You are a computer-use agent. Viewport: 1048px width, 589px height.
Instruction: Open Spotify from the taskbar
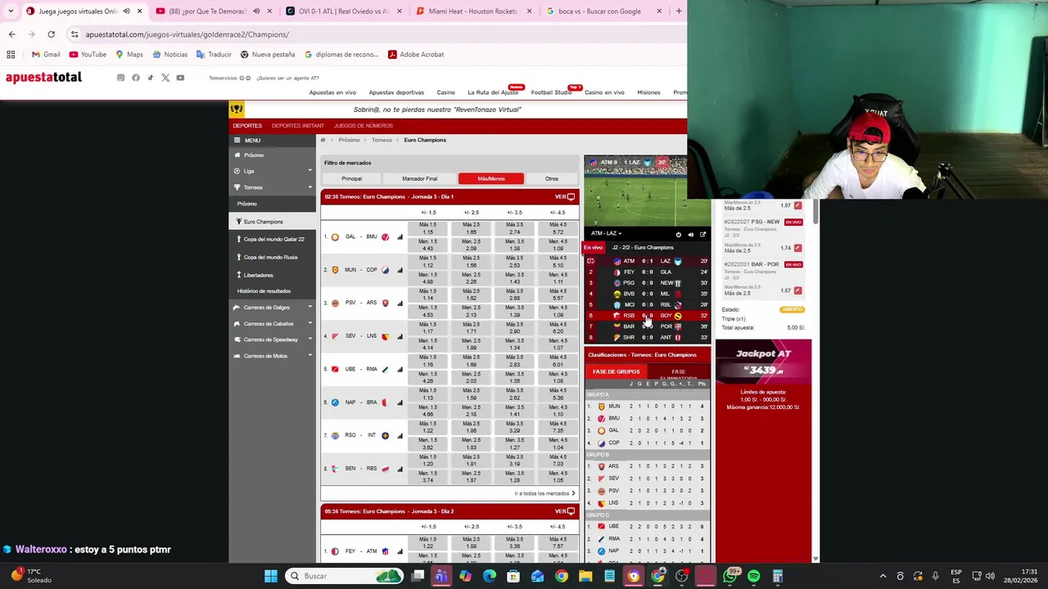753,576
